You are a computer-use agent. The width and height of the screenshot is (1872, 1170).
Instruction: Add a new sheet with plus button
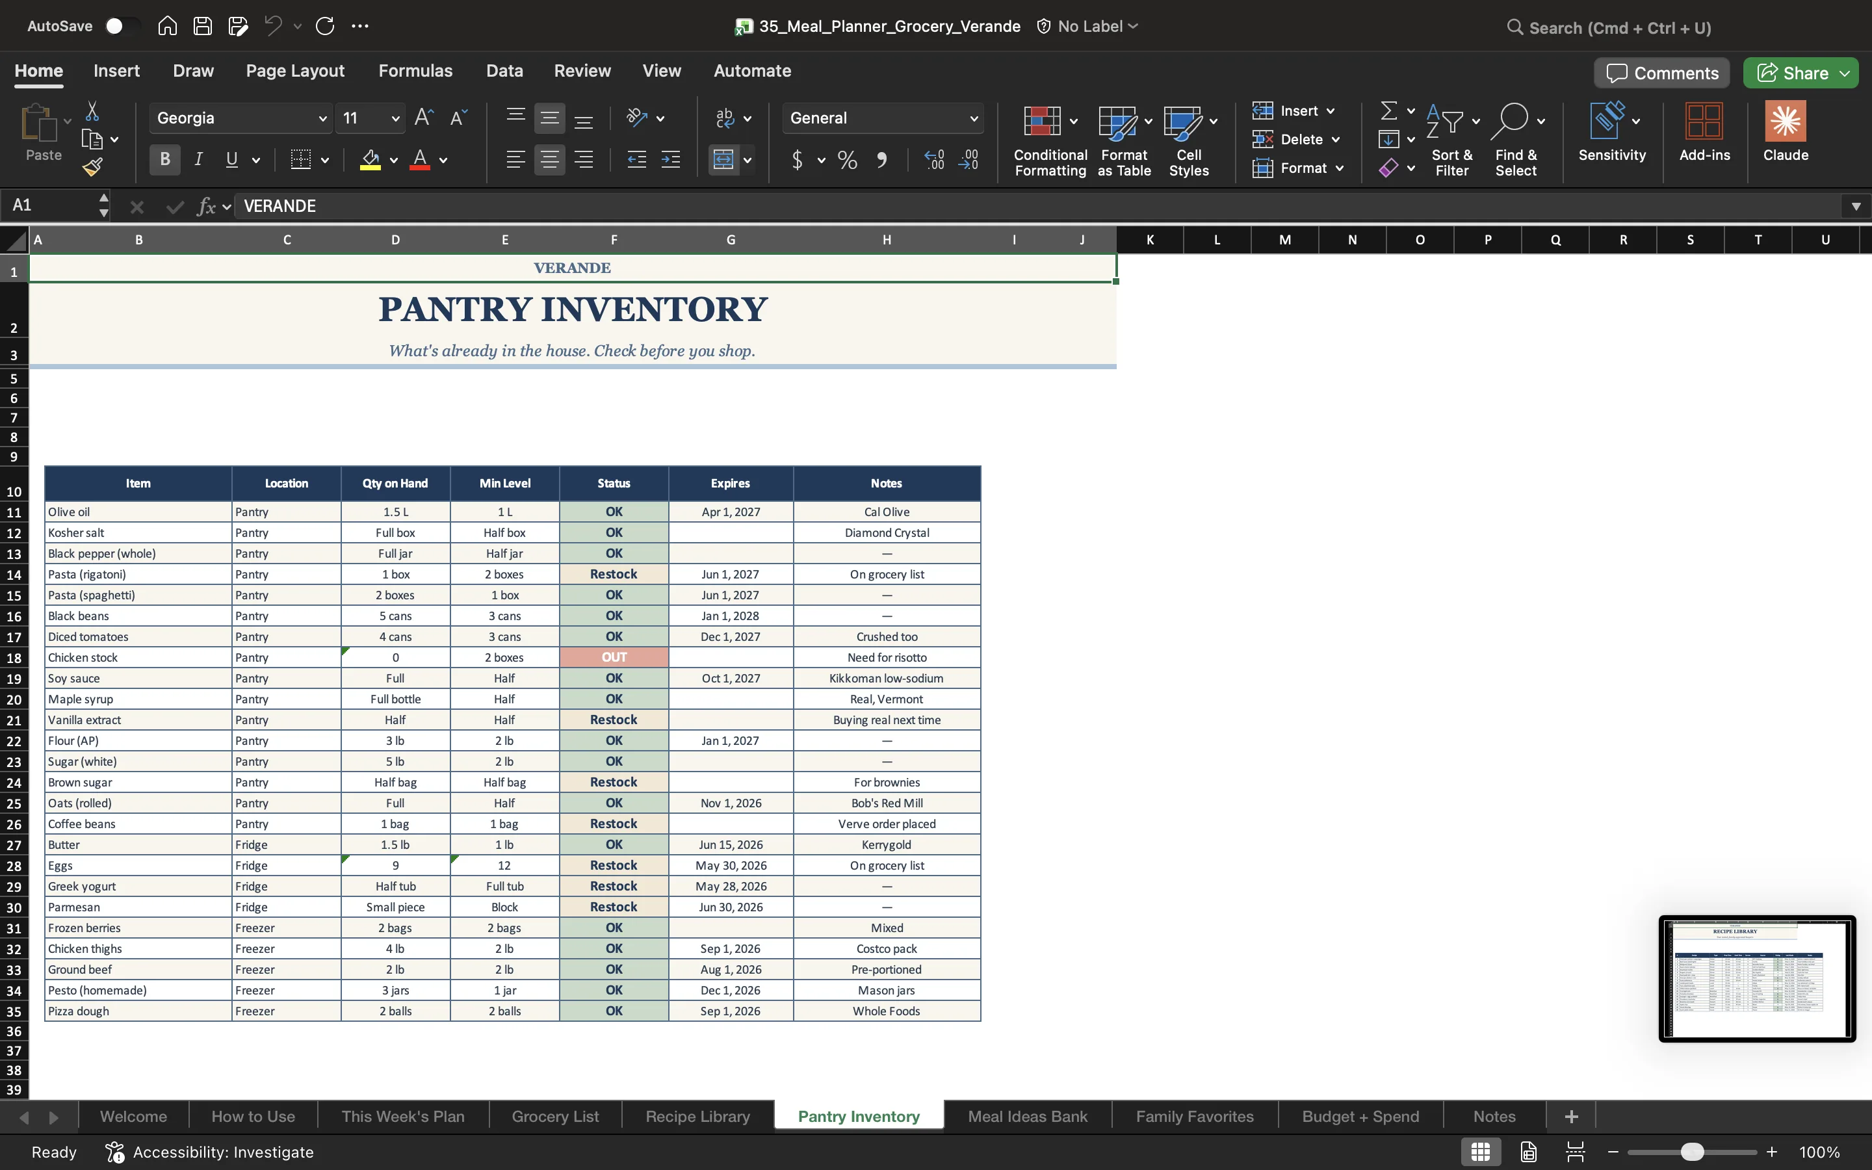click(x=1571, y=1116)
